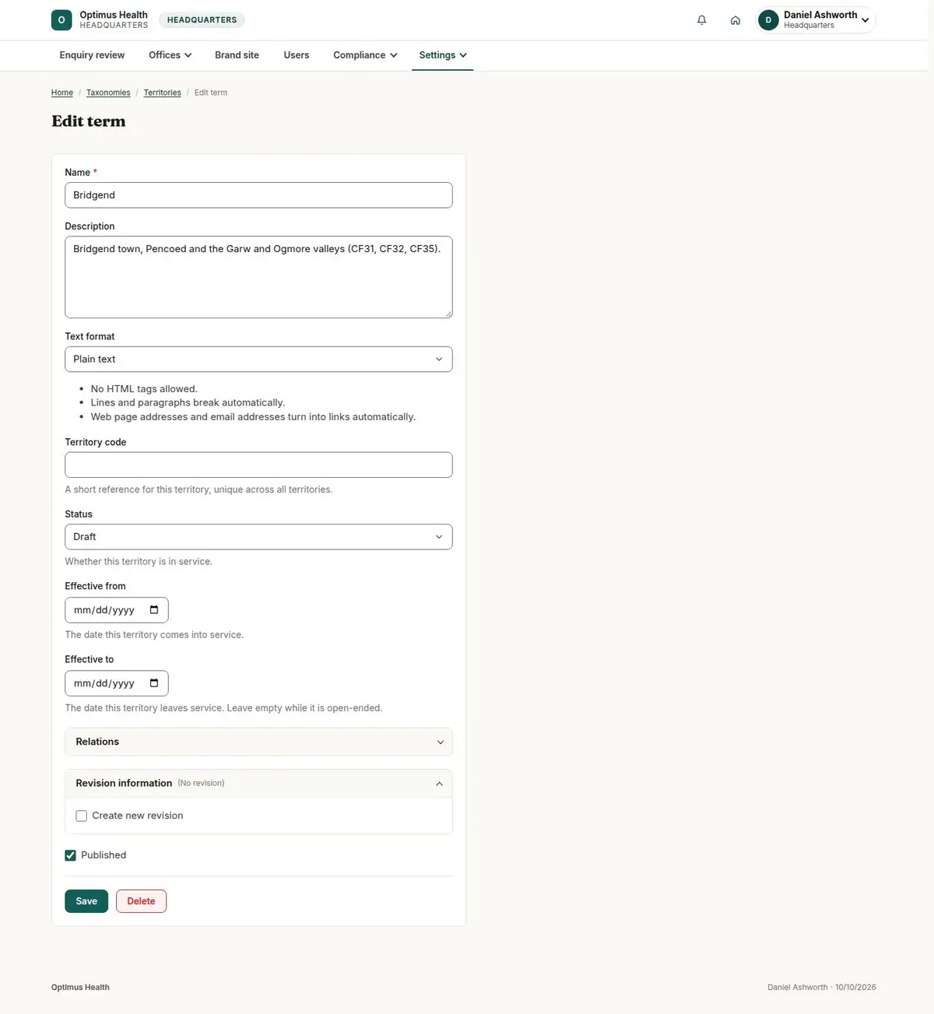The height and width of the screenshot is (1014, 934).
Task: Click the Optimus Health logo icon
Action: 61,20
